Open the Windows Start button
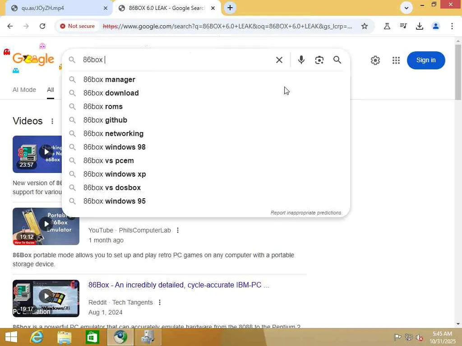462x346 pixels. [x=11, y=337]
